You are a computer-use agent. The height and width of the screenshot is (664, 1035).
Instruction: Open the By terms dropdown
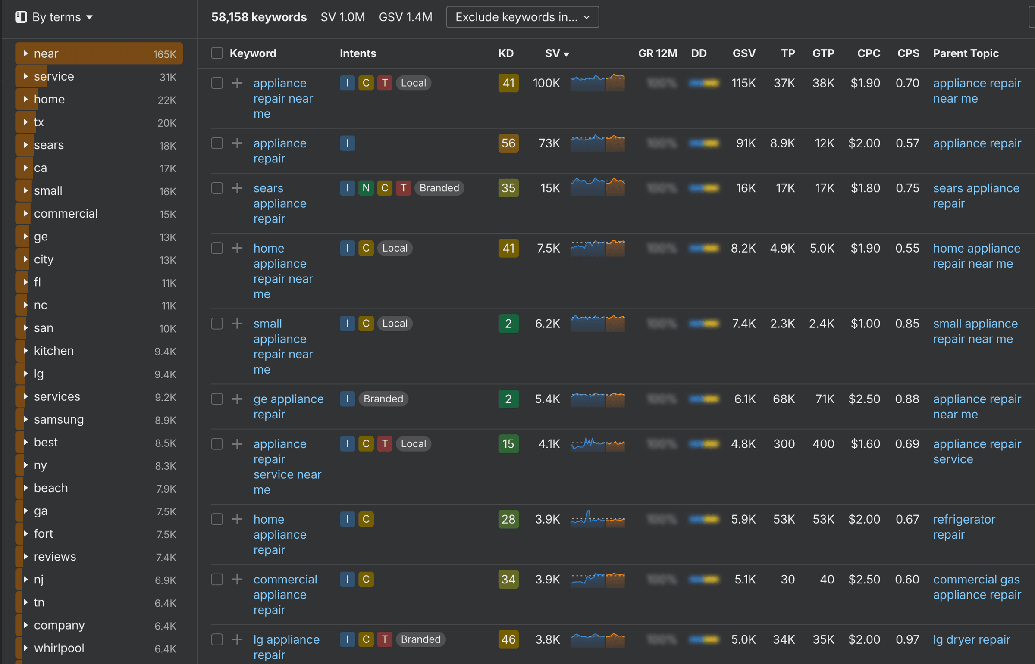[x=62, y=17]
